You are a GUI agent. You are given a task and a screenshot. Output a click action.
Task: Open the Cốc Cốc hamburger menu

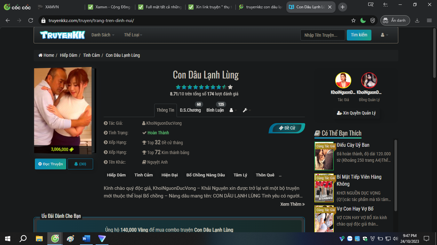[429, 20]
